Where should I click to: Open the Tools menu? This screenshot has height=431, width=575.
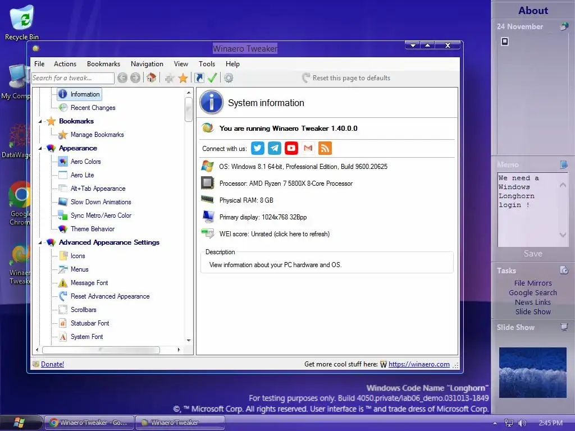pyautogui.click(x=207, y=64)
